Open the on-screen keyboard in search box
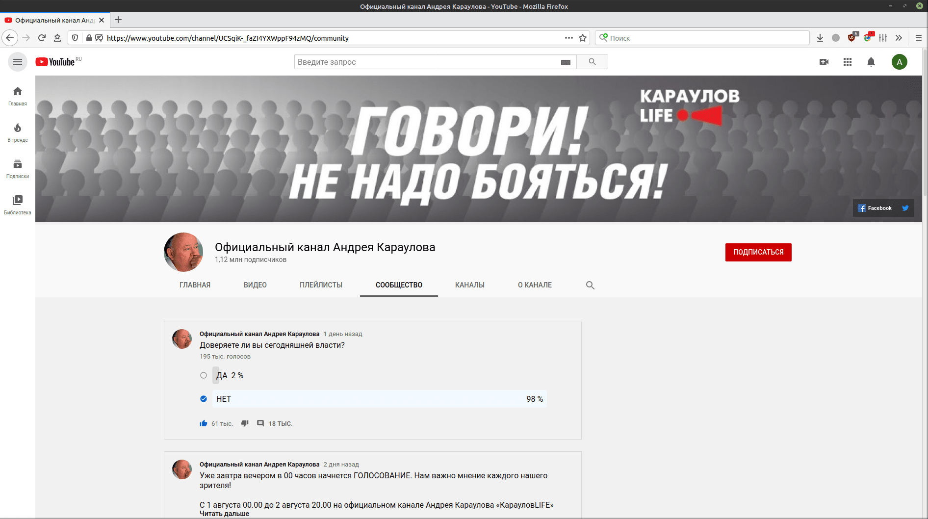 pos(566,62)
